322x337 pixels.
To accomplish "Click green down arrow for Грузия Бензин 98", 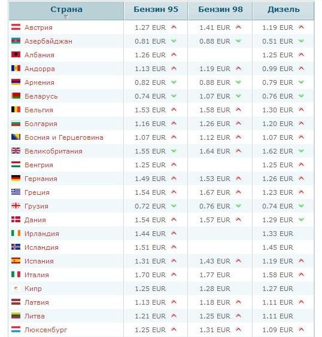I will coord(238,206).
